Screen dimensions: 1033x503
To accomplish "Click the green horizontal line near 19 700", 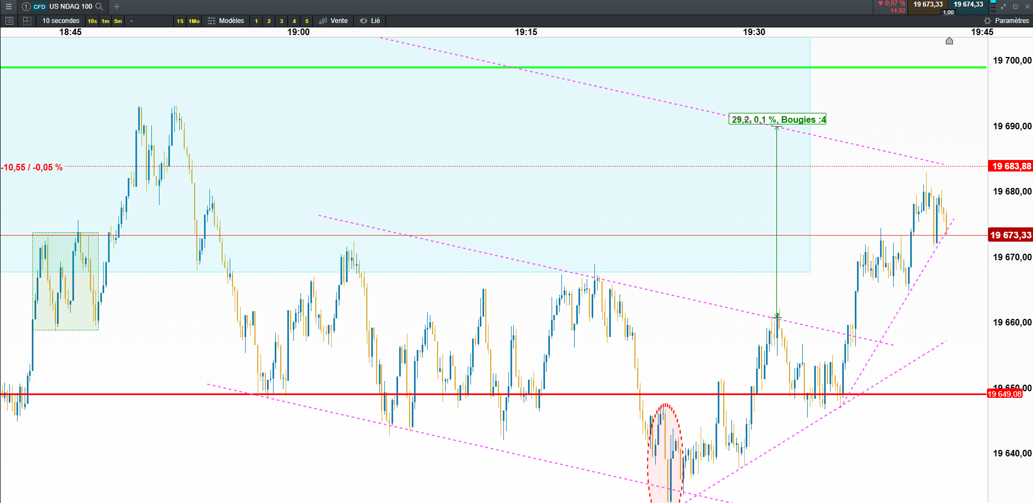I will [493, 67].
